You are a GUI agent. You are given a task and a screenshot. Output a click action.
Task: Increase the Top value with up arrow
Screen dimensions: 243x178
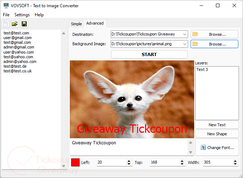tap(182, 161)
